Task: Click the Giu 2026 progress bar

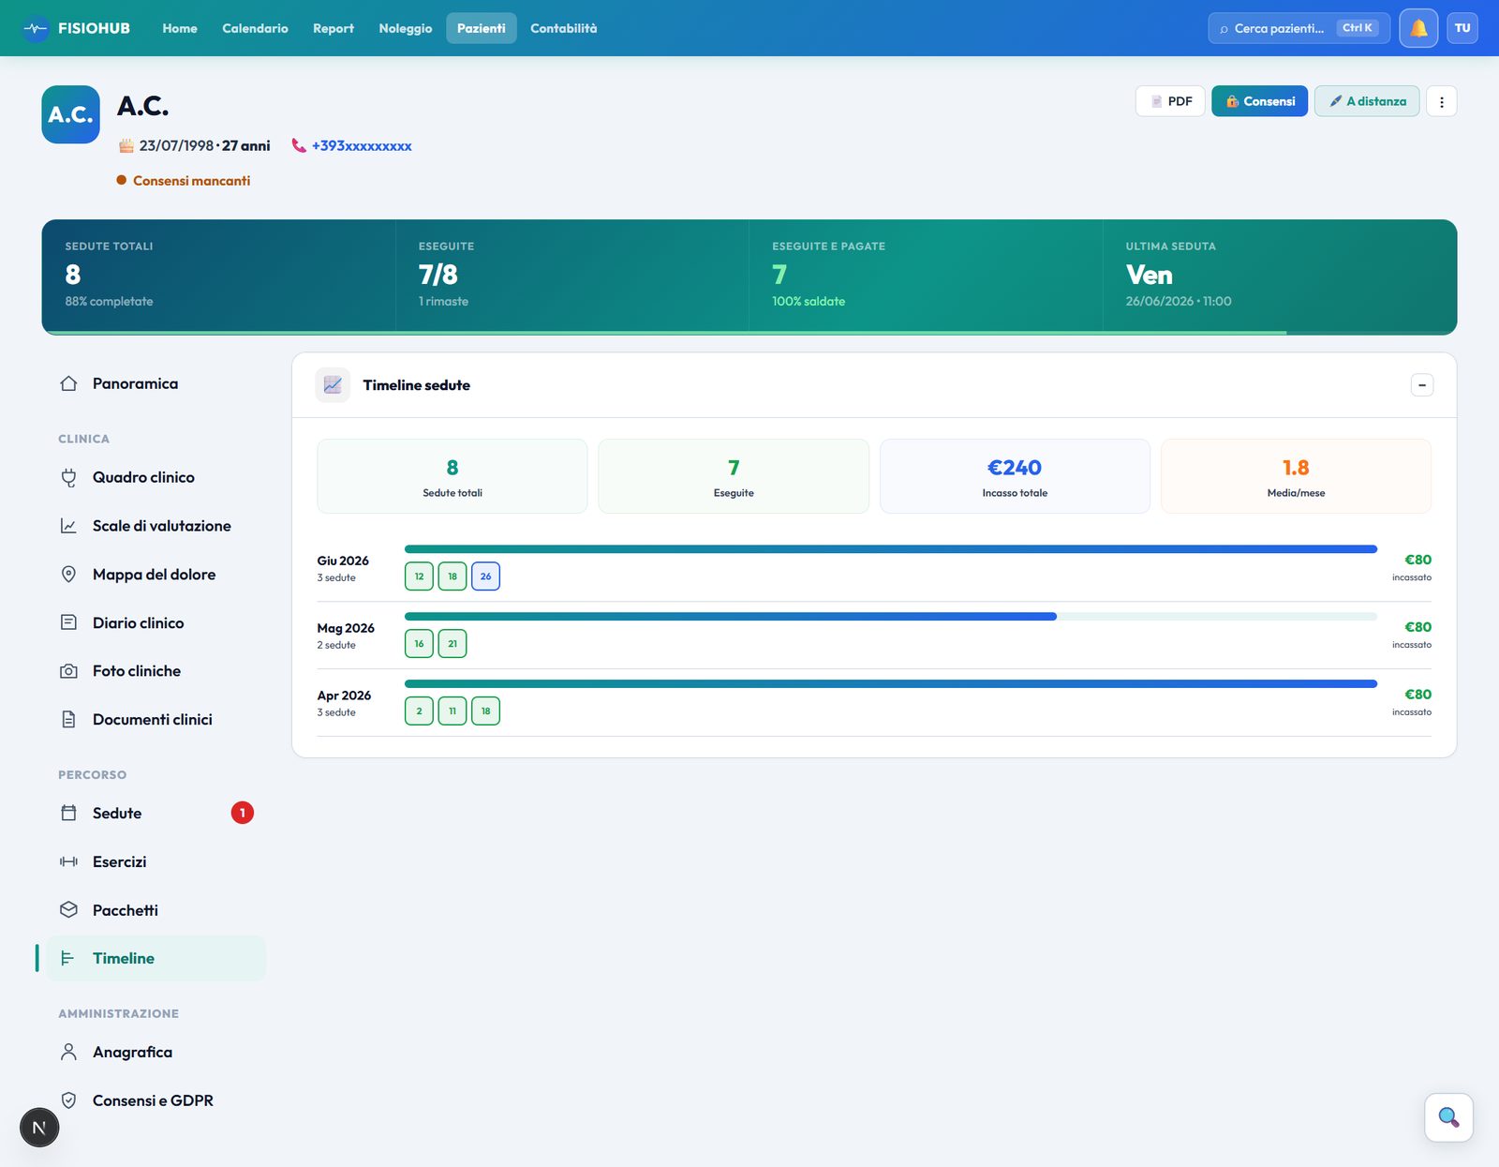Action: (x=891, y=549)
